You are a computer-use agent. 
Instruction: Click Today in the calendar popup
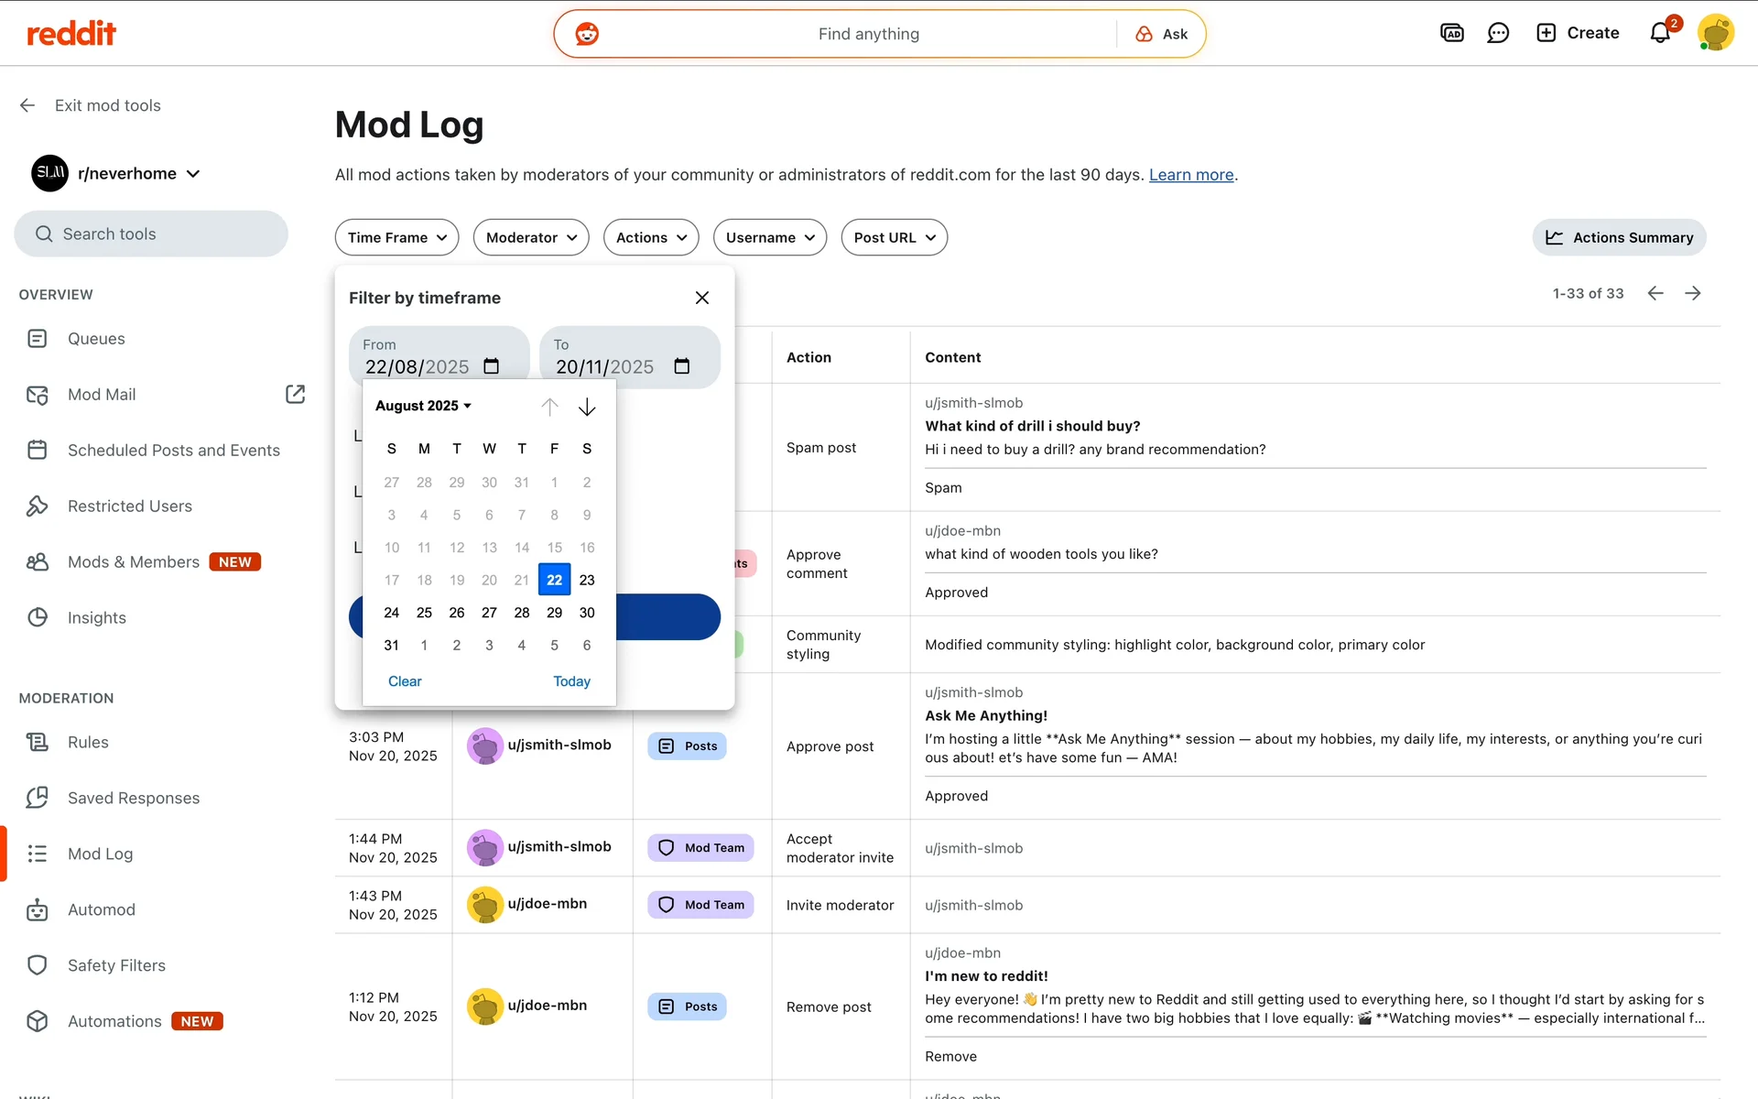[x=571, y=681]
